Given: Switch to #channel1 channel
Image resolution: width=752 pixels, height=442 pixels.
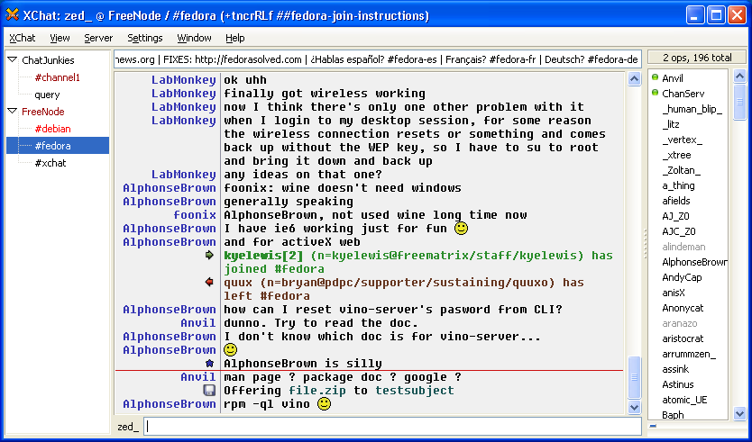Looking at the screenshot, I should pyautogui.click(x=58, y=77).
